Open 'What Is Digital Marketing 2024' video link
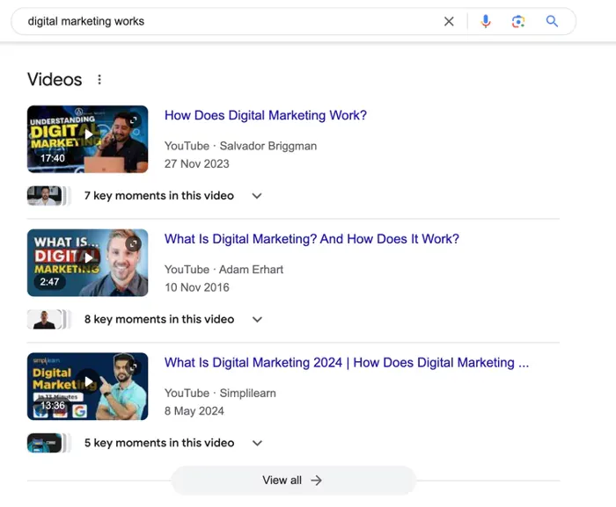This screenshot has height=507, width=616. pos(347,363)
